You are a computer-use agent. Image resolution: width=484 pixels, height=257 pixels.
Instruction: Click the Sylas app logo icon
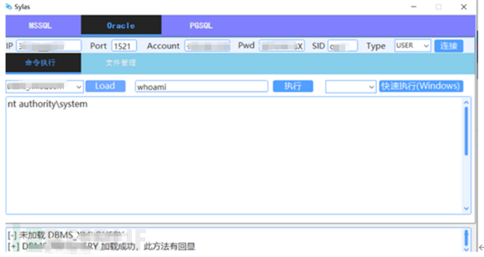[x=8, y=6]
